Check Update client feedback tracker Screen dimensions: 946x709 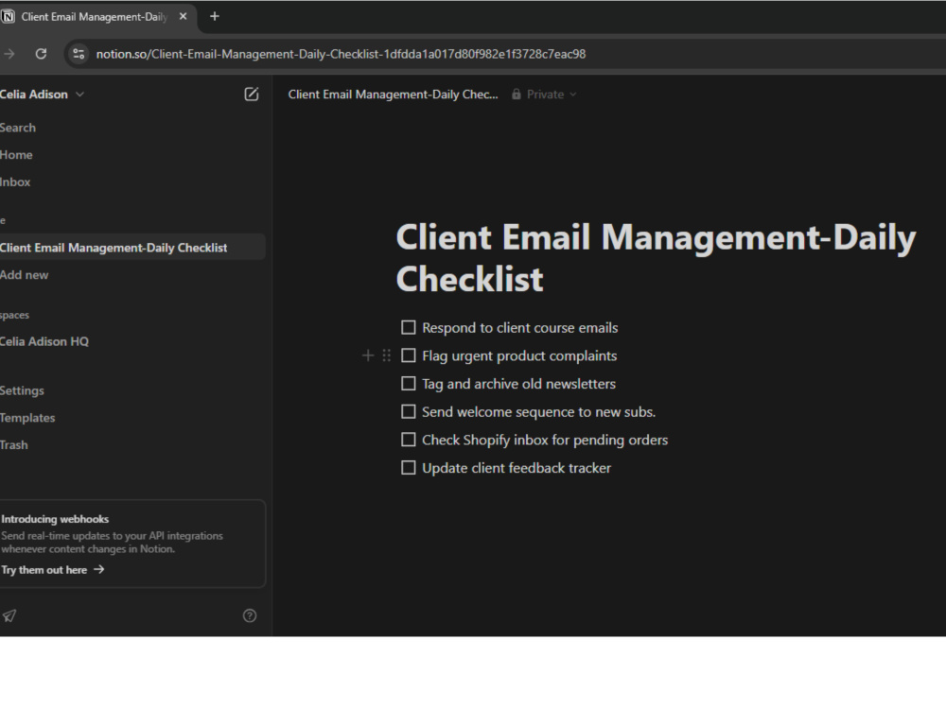click(409, 468)
